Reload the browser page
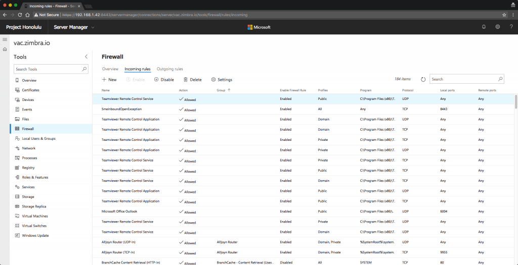 (x=20, y=15)
